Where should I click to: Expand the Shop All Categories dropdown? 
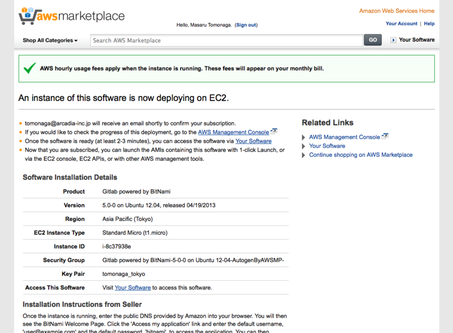pos(50,40)
